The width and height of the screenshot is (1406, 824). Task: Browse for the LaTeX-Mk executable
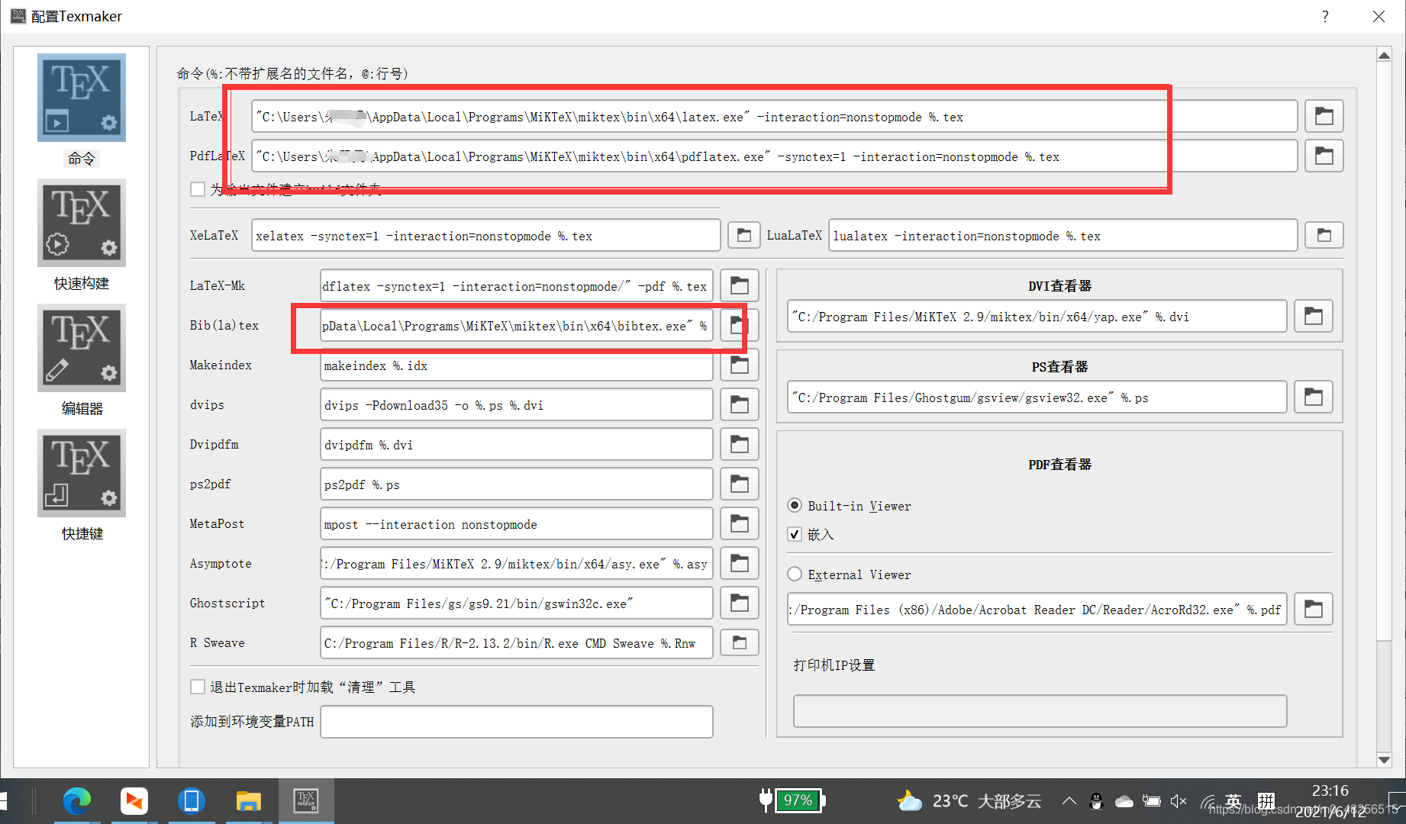739,285
